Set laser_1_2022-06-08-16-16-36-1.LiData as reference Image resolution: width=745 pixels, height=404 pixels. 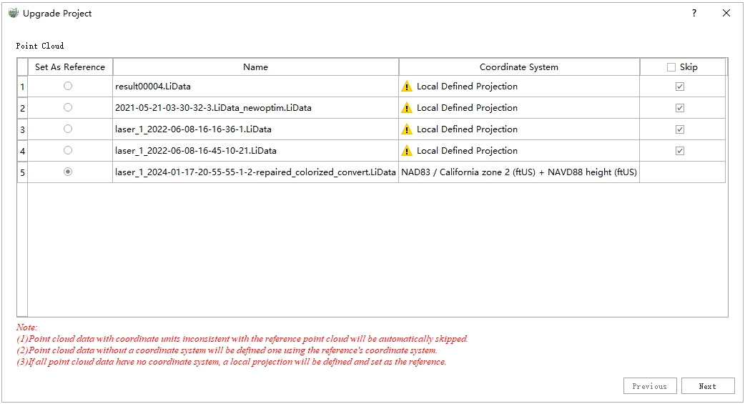68,129
